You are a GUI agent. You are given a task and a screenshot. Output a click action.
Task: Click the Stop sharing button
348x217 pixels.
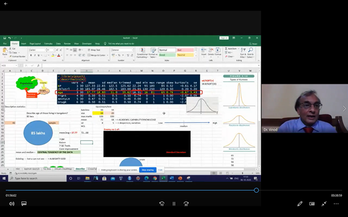point(147,170)
